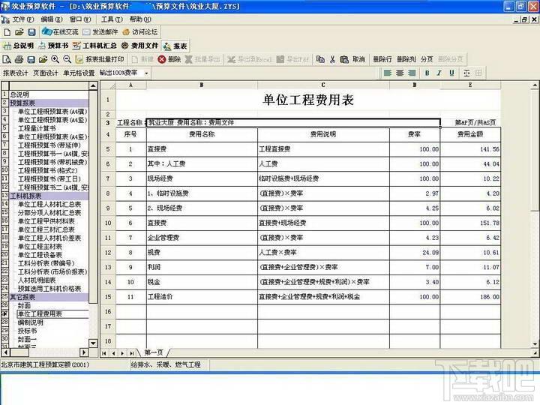
Task: Open 报表设计 report design
Action: coord(16,73)
